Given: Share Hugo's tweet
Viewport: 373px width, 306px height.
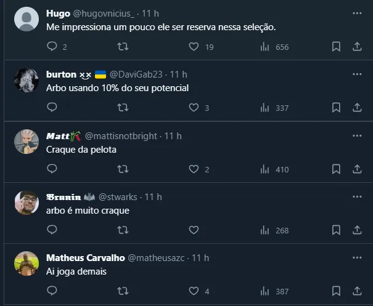Looking at the screenshot, I should click(x=357, y=46).
